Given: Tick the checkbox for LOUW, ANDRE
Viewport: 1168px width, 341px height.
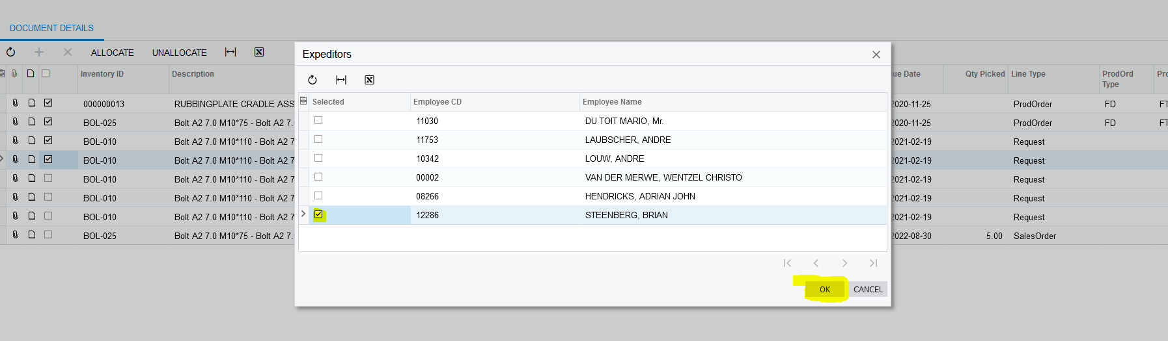Looking at the screenshot, I should (x=318, y=158).
